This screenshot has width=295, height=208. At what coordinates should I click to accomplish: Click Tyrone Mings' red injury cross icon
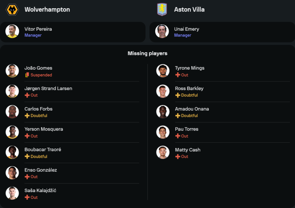(x=178, y=75)
